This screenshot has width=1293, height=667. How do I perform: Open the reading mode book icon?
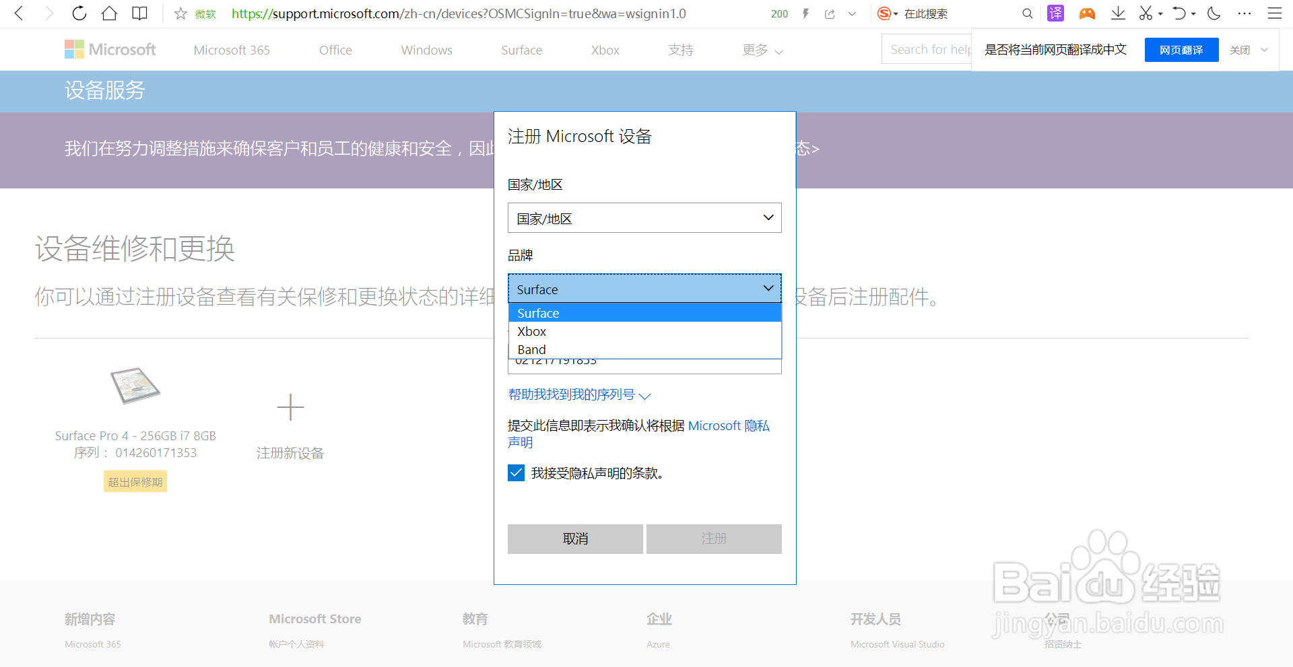pos(139,13)
